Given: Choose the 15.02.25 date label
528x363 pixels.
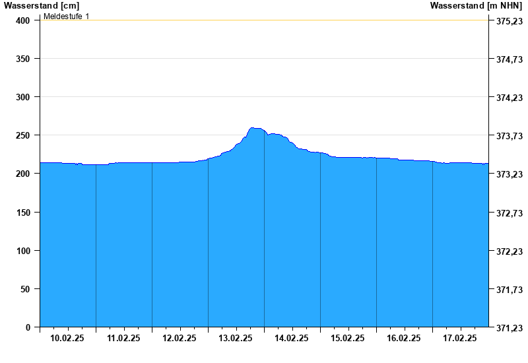Looking at the screenshot, I should click(x=348, y=338).
